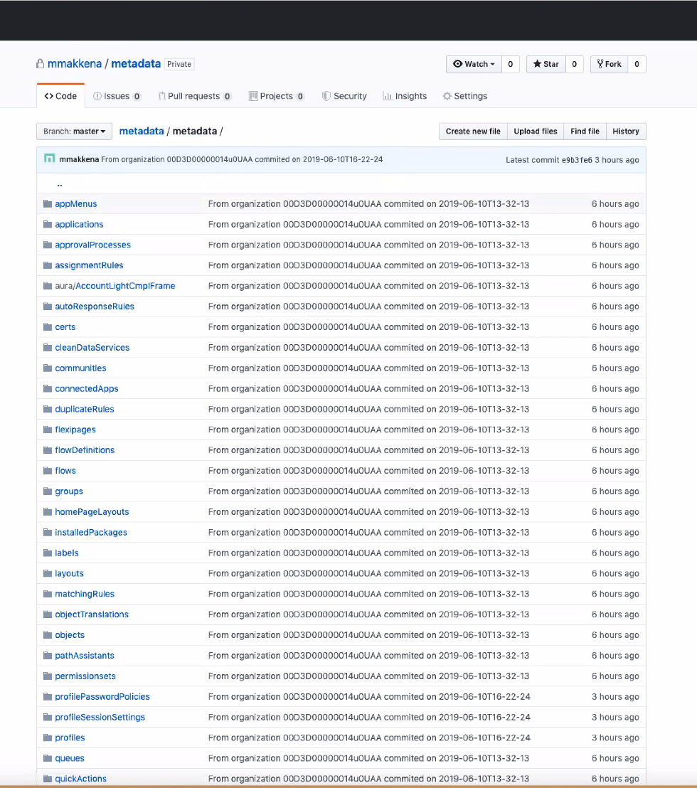Screen dimensions: 697x788
Task: Click the fork count 0
Action: pos(637,64)
